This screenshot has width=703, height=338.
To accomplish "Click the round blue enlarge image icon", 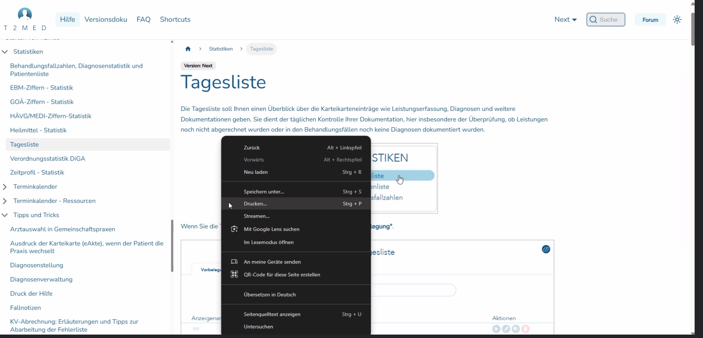I will (546, 249).
